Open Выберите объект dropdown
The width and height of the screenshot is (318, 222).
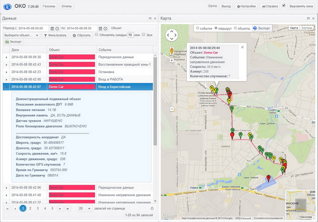21,35
